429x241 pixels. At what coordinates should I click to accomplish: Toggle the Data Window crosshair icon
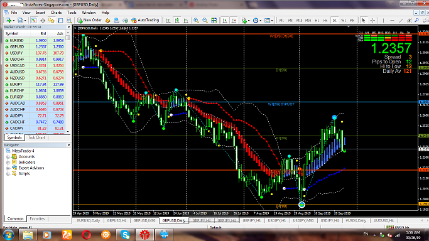(43, 20)
